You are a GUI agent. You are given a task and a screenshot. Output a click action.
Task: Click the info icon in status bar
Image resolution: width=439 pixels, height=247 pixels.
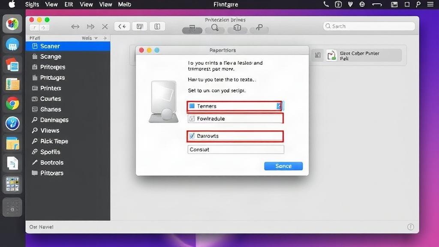pos(411,227)
